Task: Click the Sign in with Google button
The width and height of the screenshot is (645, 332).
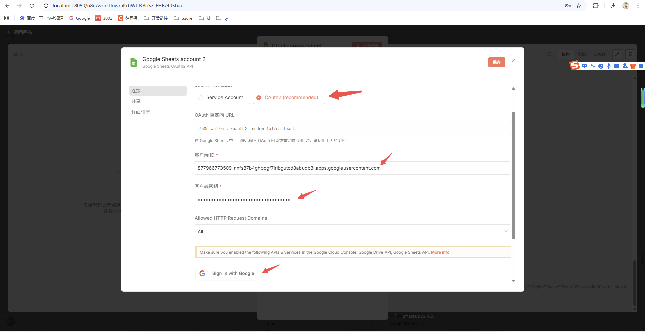Action: (x=227, y=273)
